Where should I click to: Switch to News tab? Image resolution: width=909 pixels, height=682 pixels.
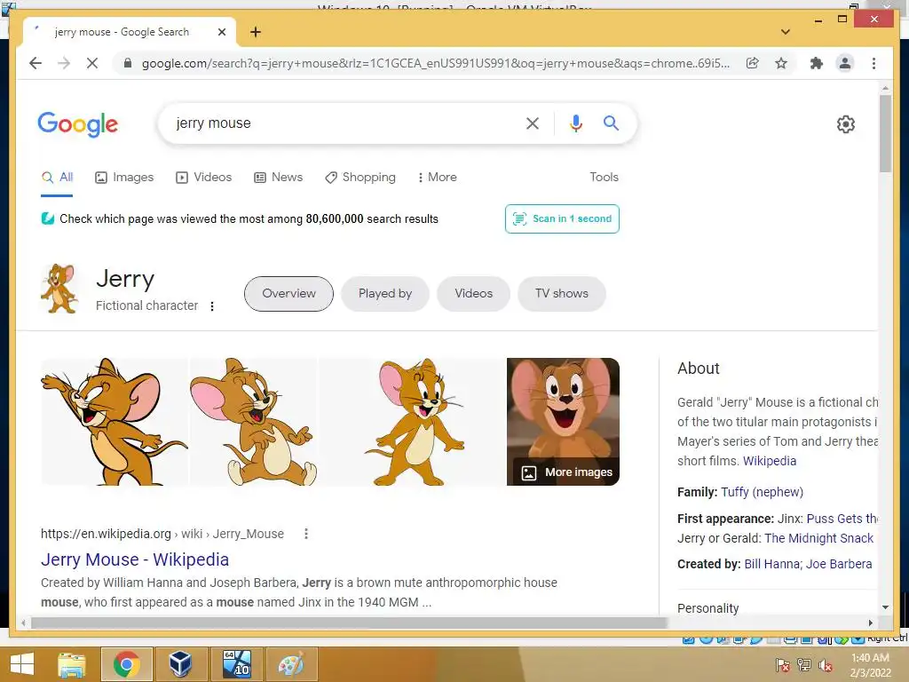click(x=278, y=178)
